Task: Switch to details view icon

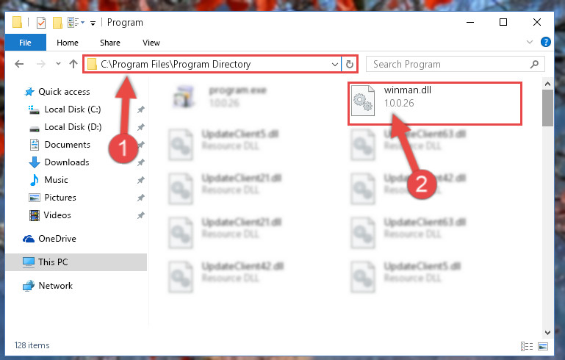Action: click(x=527, y=346)
